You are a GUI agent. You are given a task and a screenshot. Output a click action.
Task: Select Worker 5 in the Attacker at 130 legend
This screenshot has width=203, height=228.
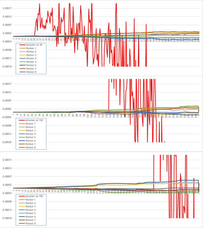[x=31, y=137]
